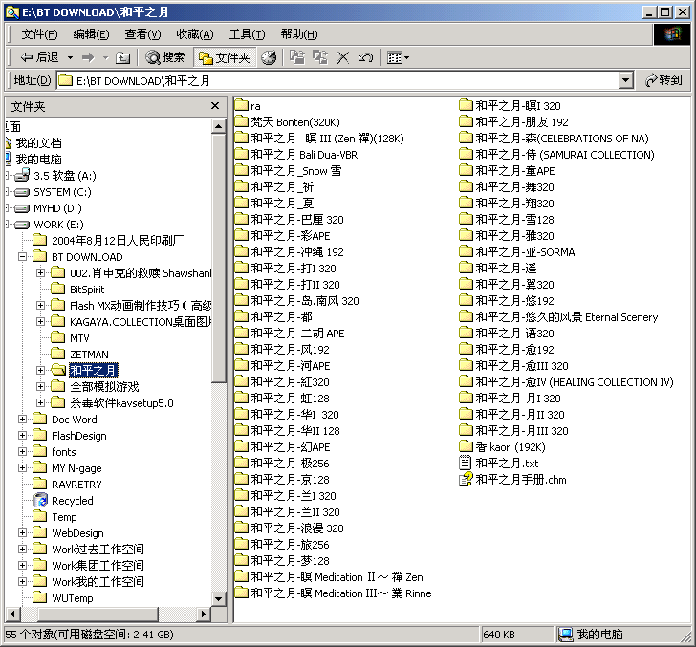Open the address bar dropdown arrow
Image resolution: width=696 pixels, height=647 pixels.
tap(625, 80)
